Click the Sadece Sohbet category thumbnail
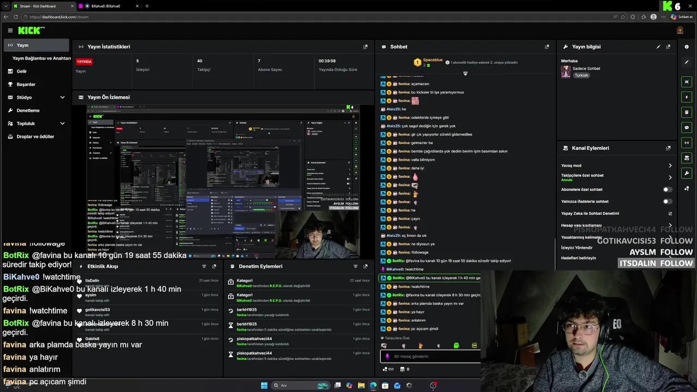 pyautogui.click(x=566, y=72)
